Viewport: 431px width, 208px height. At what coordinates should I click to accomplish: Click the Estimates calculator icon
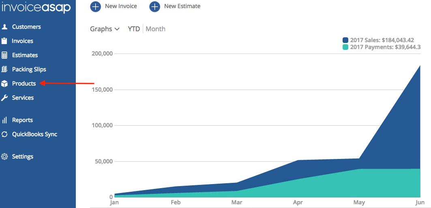click(4, 55)
